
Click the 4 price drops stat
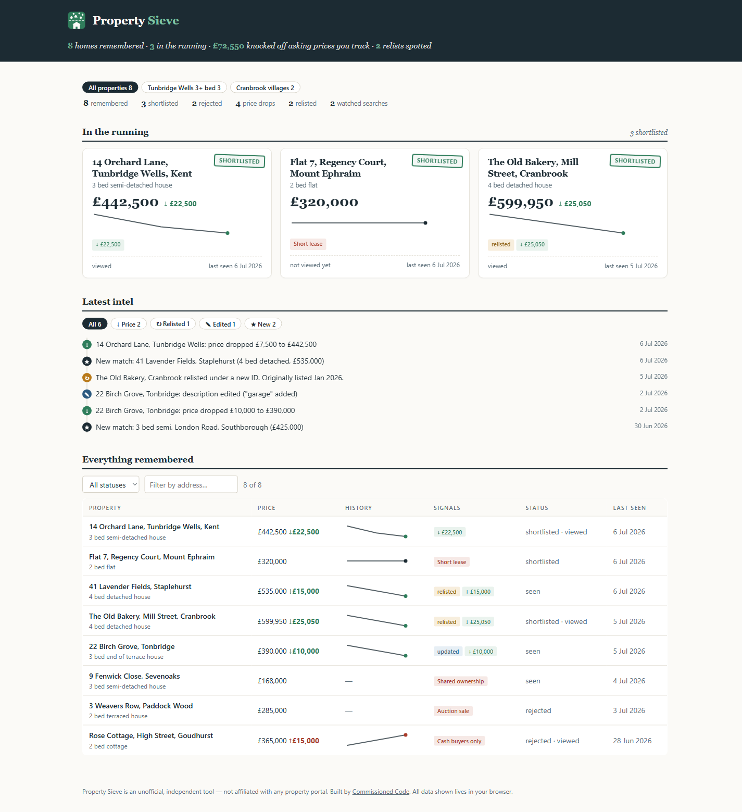click(x=255, y=104)
